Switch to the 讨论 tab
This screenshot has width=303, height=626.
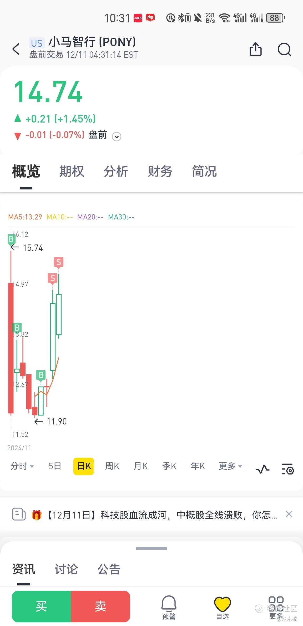coord(66,569)
